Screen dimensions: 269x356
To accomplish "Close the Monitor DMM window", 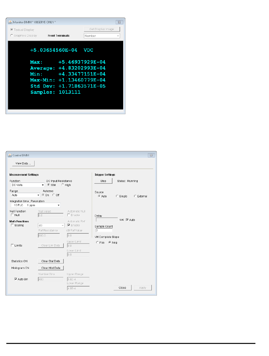I will pos(119,22).
